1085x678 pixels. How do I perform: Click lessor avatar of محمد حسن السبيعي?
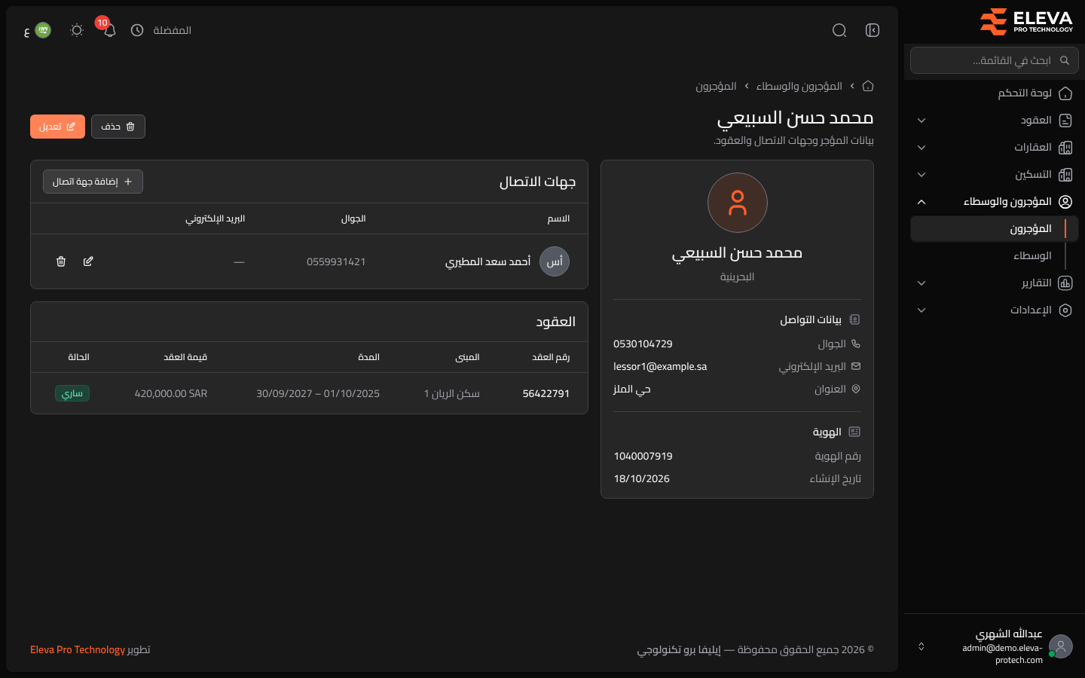click(738, 203)
